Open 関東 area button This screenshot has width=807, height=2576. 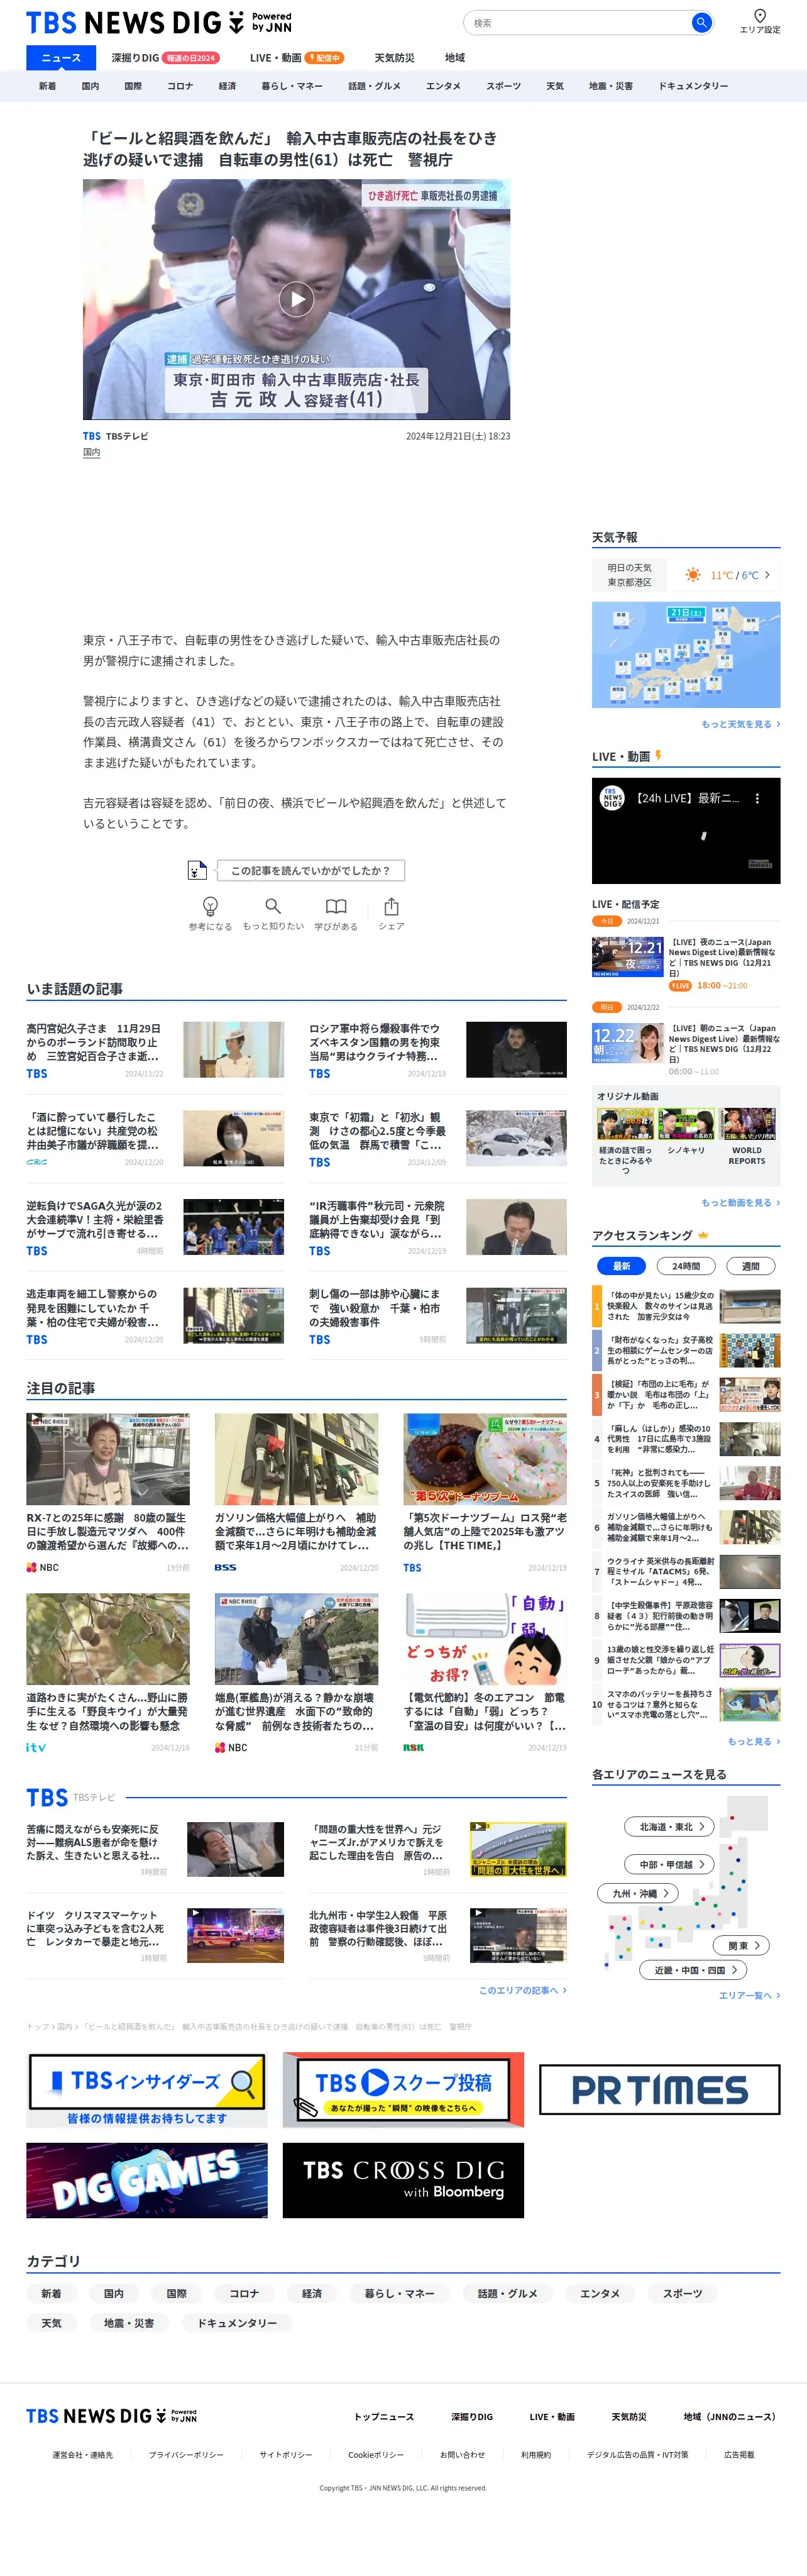pos(742,1945)
